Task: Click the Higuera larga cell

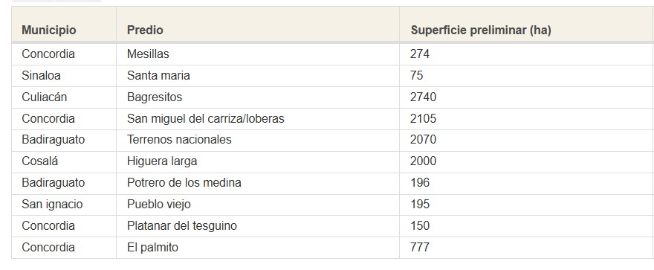Action: click(258, 162)
